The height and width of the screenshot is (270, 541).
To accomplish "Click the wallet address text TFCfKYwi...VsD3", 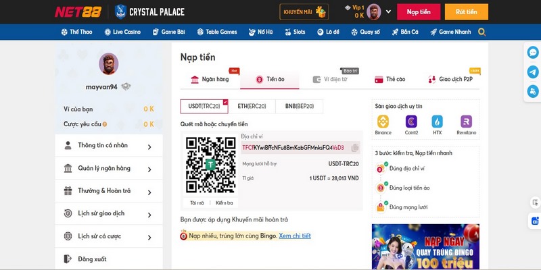I will [293, 148].
